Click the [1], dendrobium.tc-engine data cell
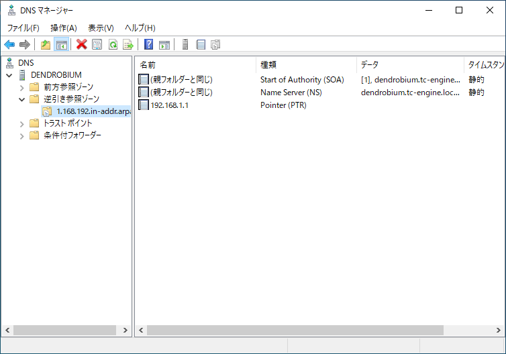The image size is (506, 354). (x=411, y=80)
